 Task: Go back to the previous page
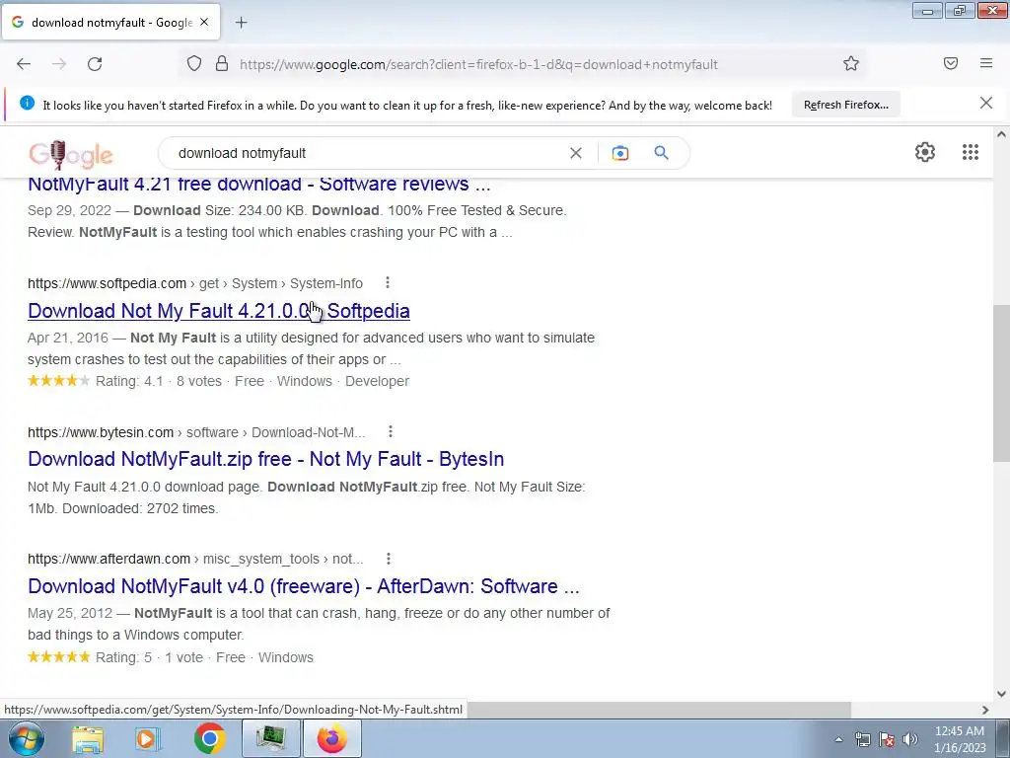[24, 64]
